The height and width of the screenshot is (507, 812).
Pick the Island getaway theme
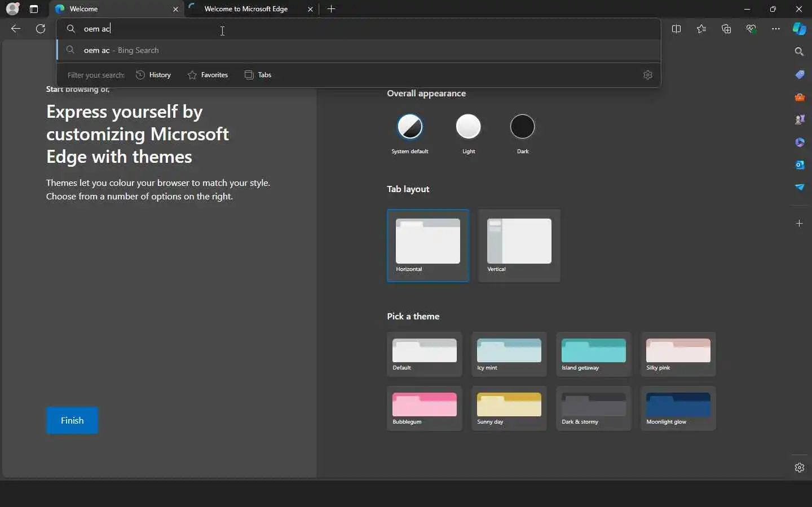coord(594,354)
